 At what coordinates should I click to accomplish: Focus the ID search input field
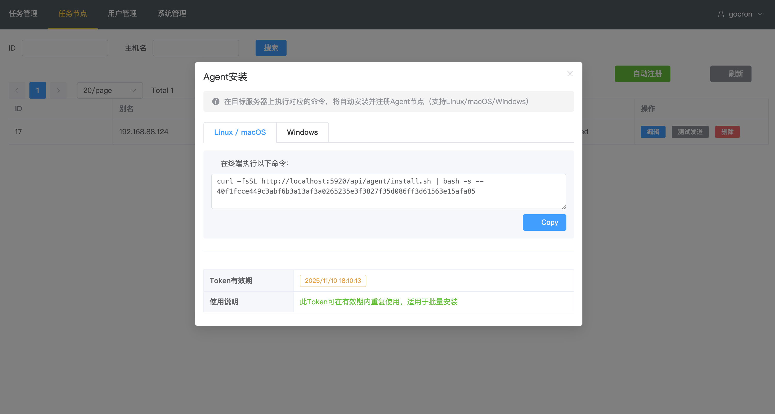(65, 48)
